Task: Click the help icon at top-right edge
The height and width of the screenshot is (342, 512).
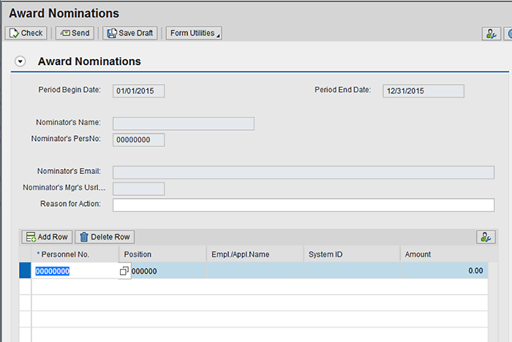Action: [509, 34]
